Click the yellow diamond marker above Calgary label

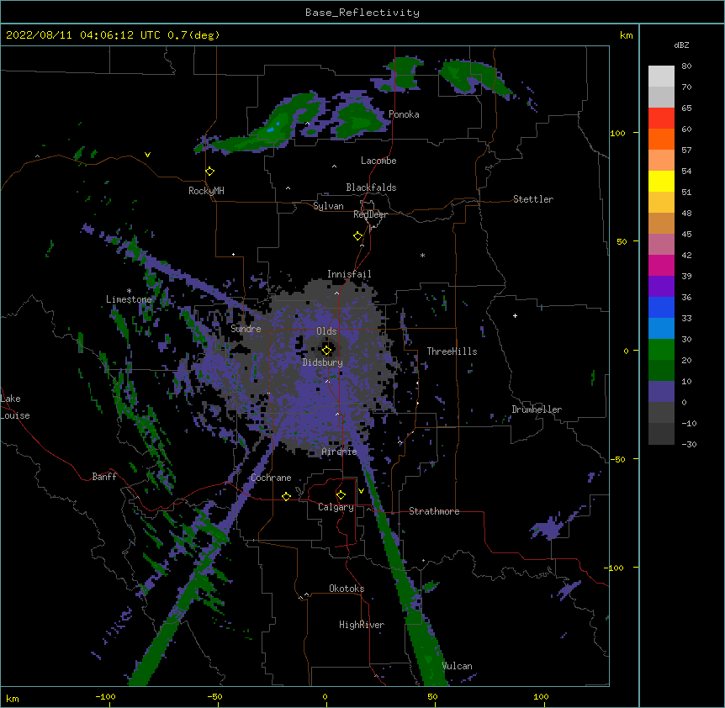point(341,495)
